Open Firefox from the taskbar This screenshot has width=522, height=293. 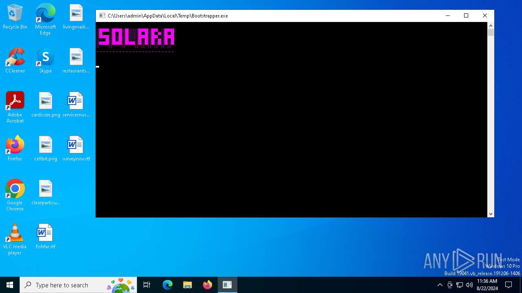(x=208, y=285)
